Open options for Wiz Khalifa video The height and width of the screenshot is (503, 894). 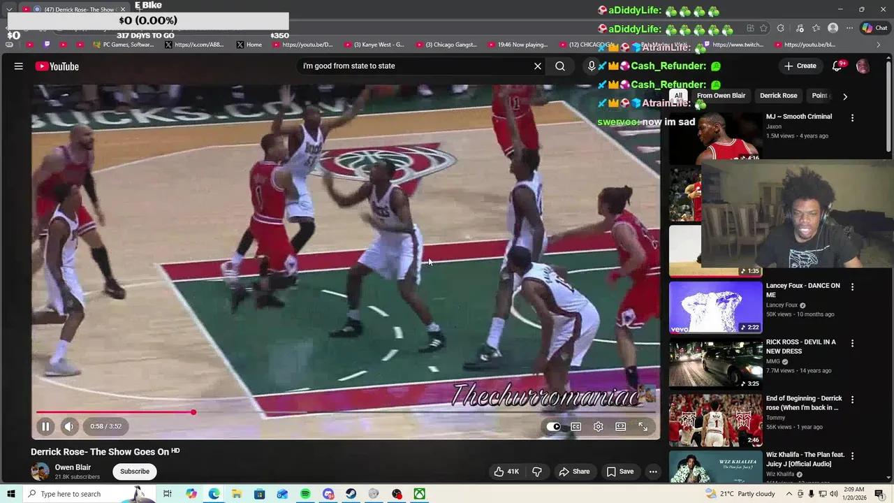[x=852, y=456]
